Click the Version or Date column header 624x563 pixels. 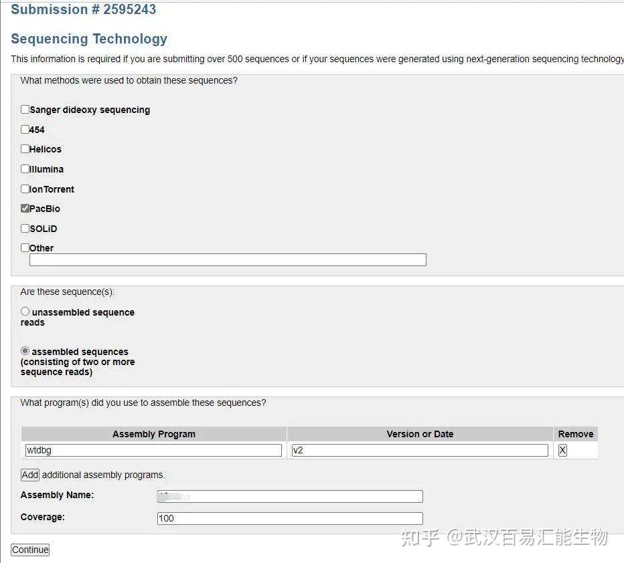420,434
